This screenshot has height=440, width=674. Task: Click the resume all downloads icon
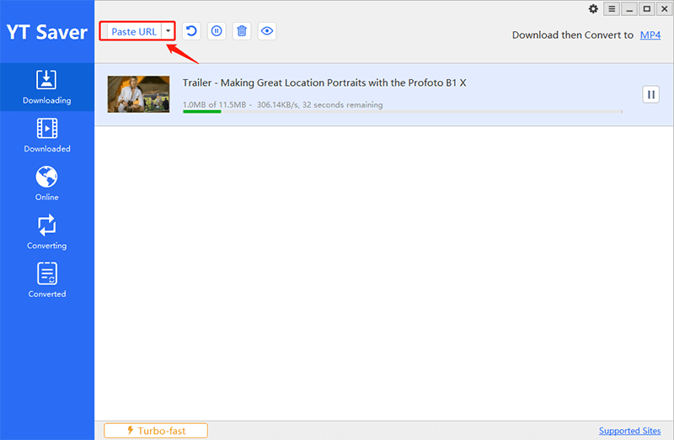(x=191, y=31)
